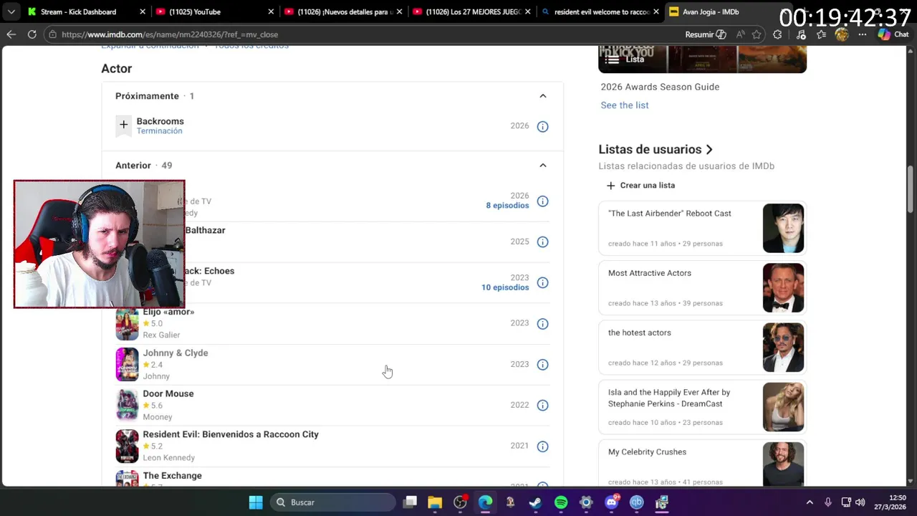Show info for Johnny & Clyde
917x516 pixels.
pos(542,365)
